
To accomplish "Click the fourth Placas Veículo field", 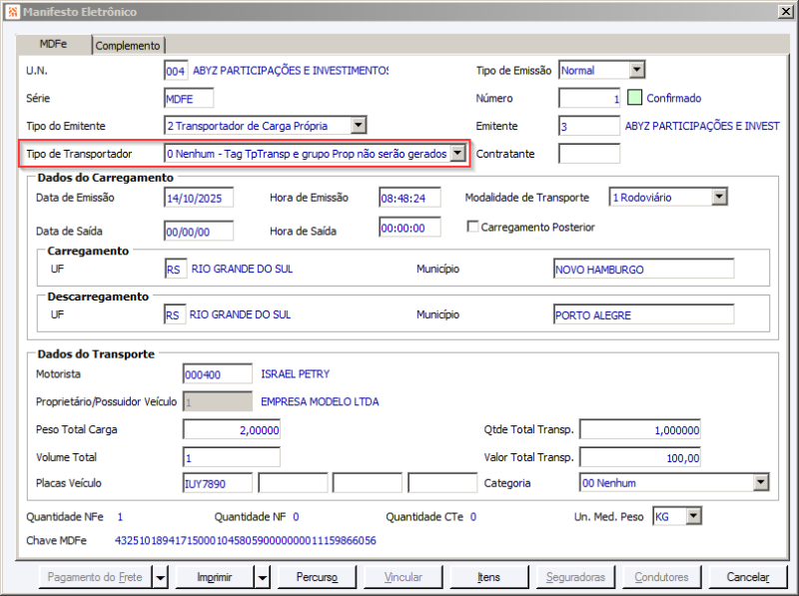I will click(x=442, y=483).
